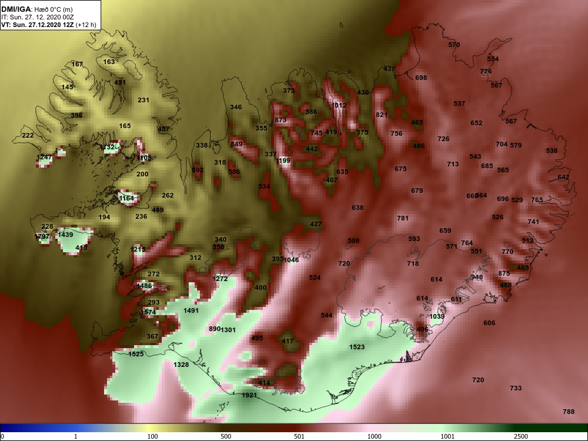The image size is (588, 441).
Task: Click the map value '652'
Action: click(477, 123)
